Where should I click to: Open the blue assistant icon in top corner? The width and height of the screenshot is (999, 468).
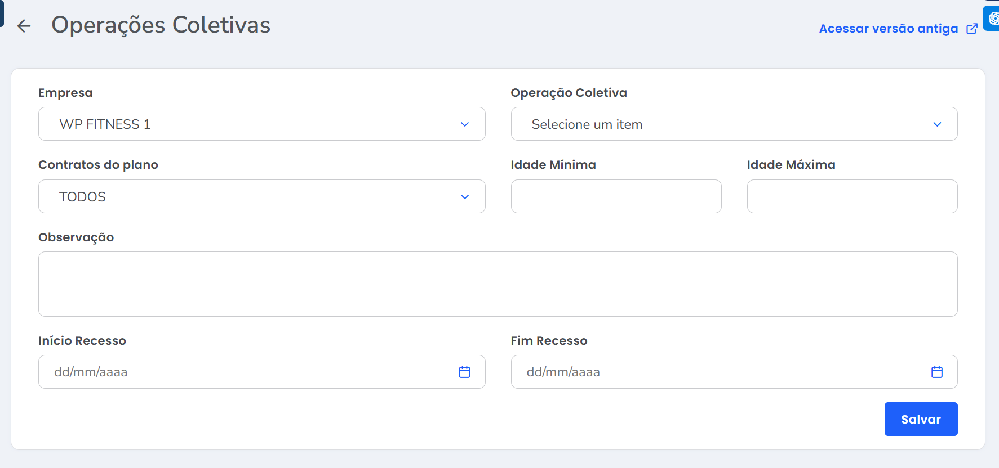coord(992,19)
